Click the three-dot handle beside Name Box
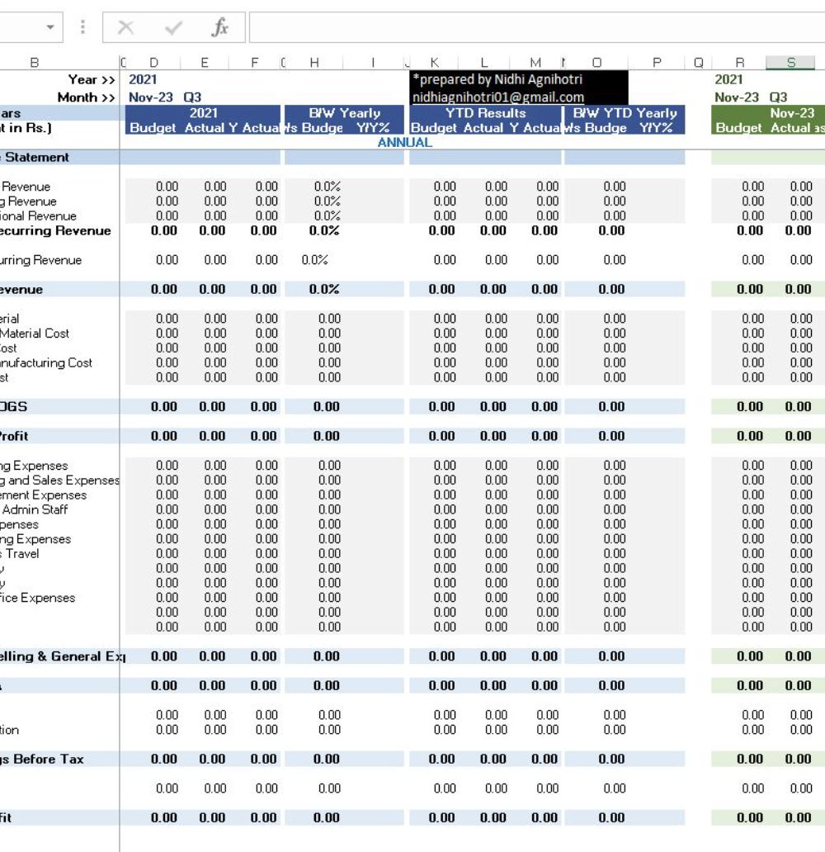 click(82, 26)
